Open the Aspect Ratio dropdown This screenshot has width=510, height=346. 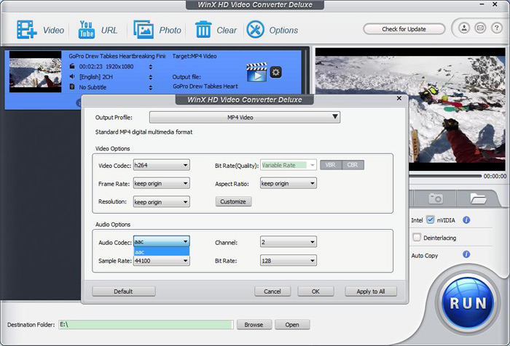(x=289, y=183)
